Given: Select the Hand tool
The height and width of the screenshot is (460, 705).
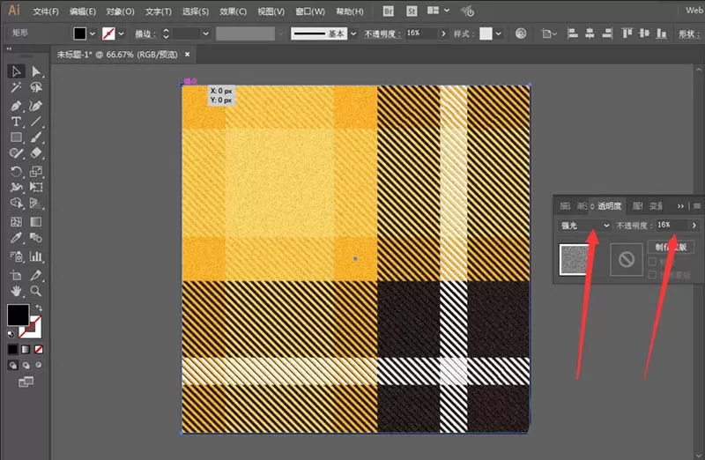Looking at the screenshot, I should 16,291.
